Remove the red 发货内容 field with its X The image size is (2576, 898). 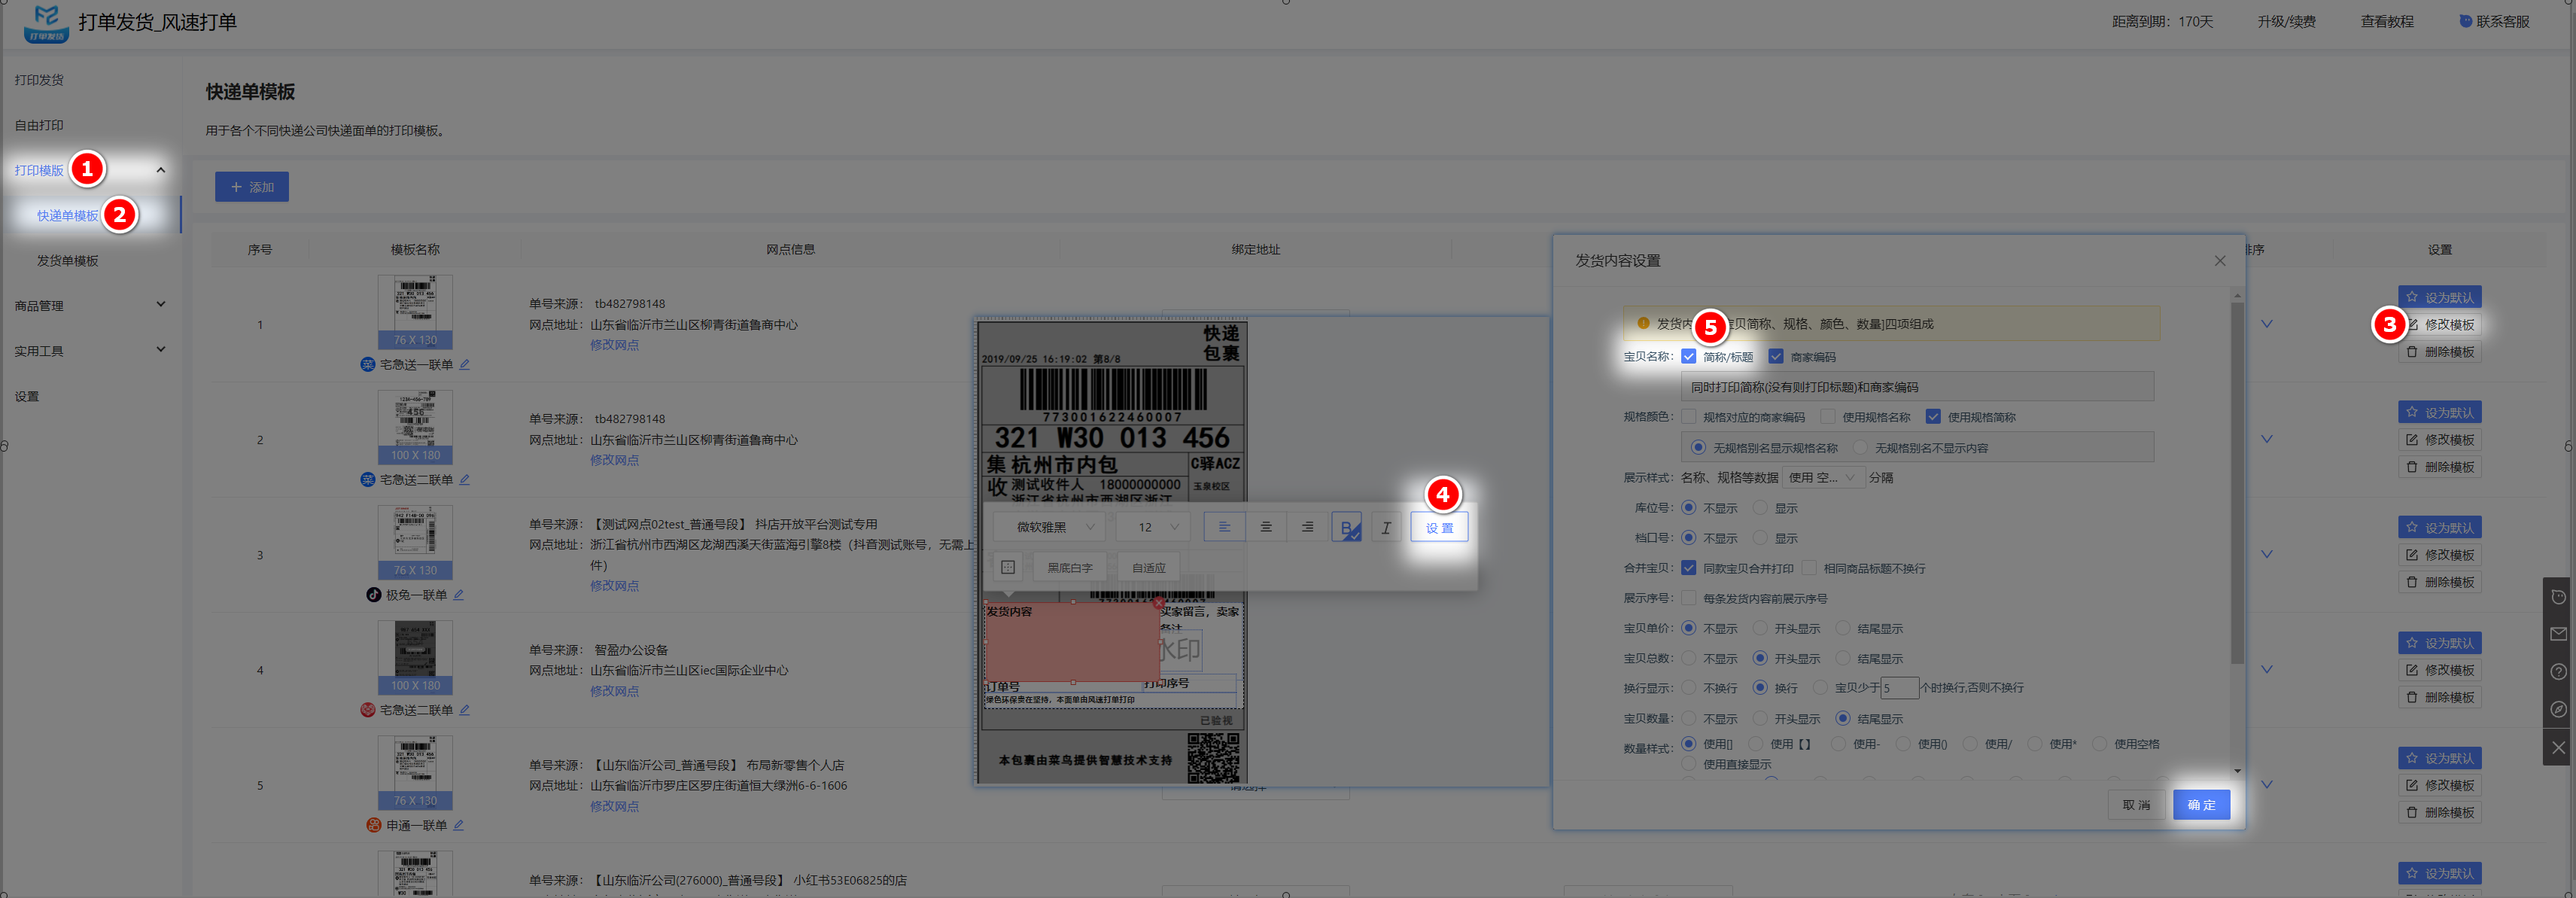[x=1158, y=603]
